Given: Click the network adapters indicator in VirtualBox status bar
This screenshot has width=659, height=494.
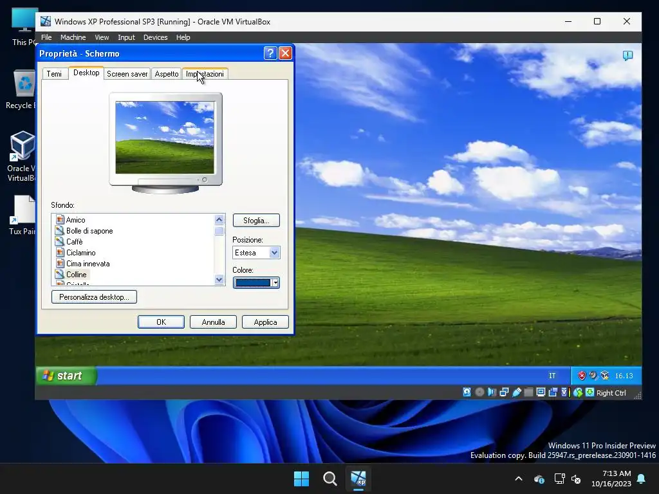Looking at the screenshot, I should pos(504,392).
